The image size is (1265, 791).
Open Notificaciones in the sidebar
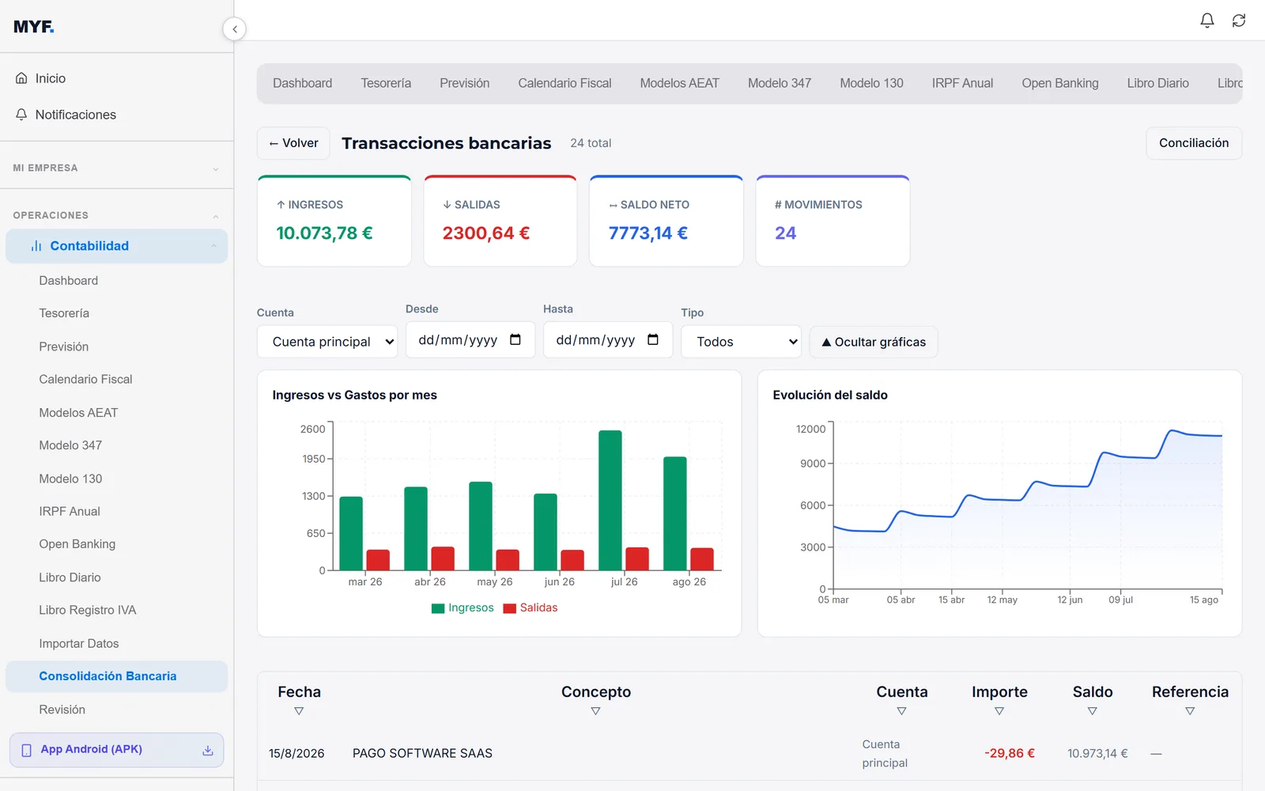coord(116,115)
